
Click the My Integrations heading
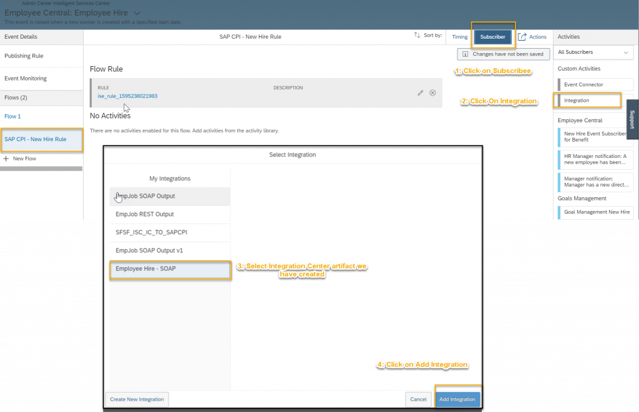pyautogui.click(x=170, y=179)
